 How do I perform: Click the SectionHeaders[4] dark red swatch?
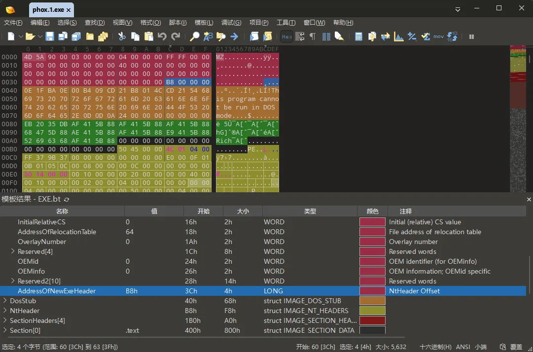(x=373, y=320)
